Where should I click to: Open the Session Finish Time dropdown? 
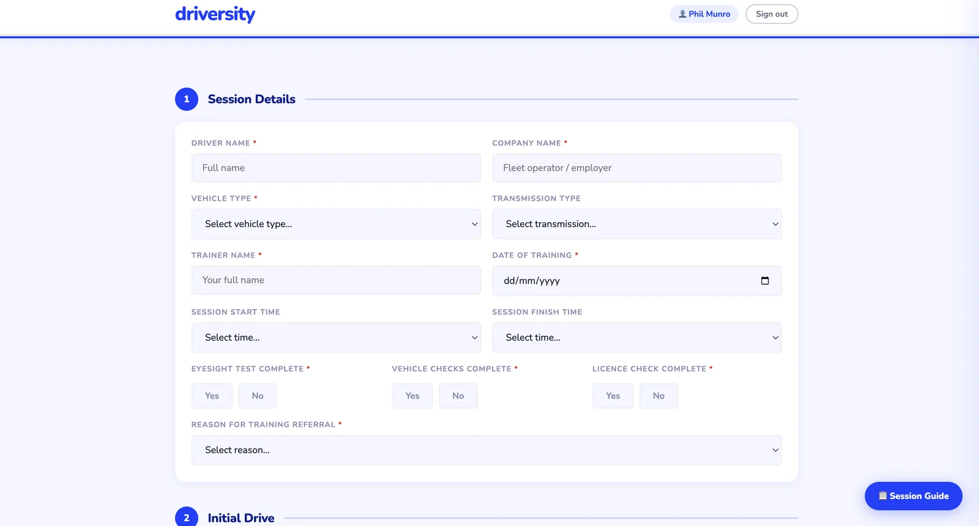pyautogui.click(x=637, y=337)
